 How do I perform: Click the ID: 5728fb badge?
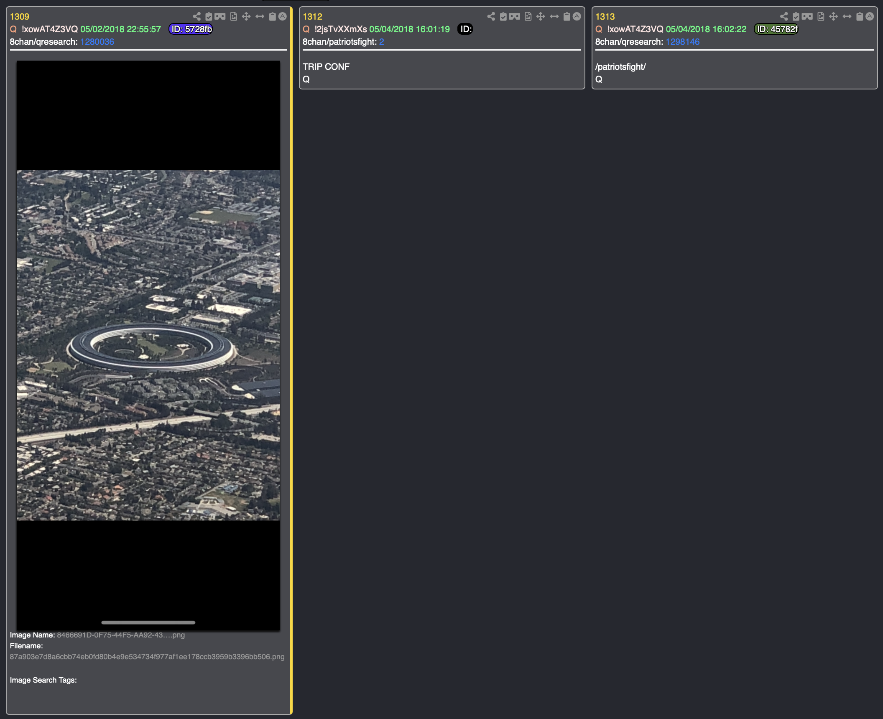(191, 29)
